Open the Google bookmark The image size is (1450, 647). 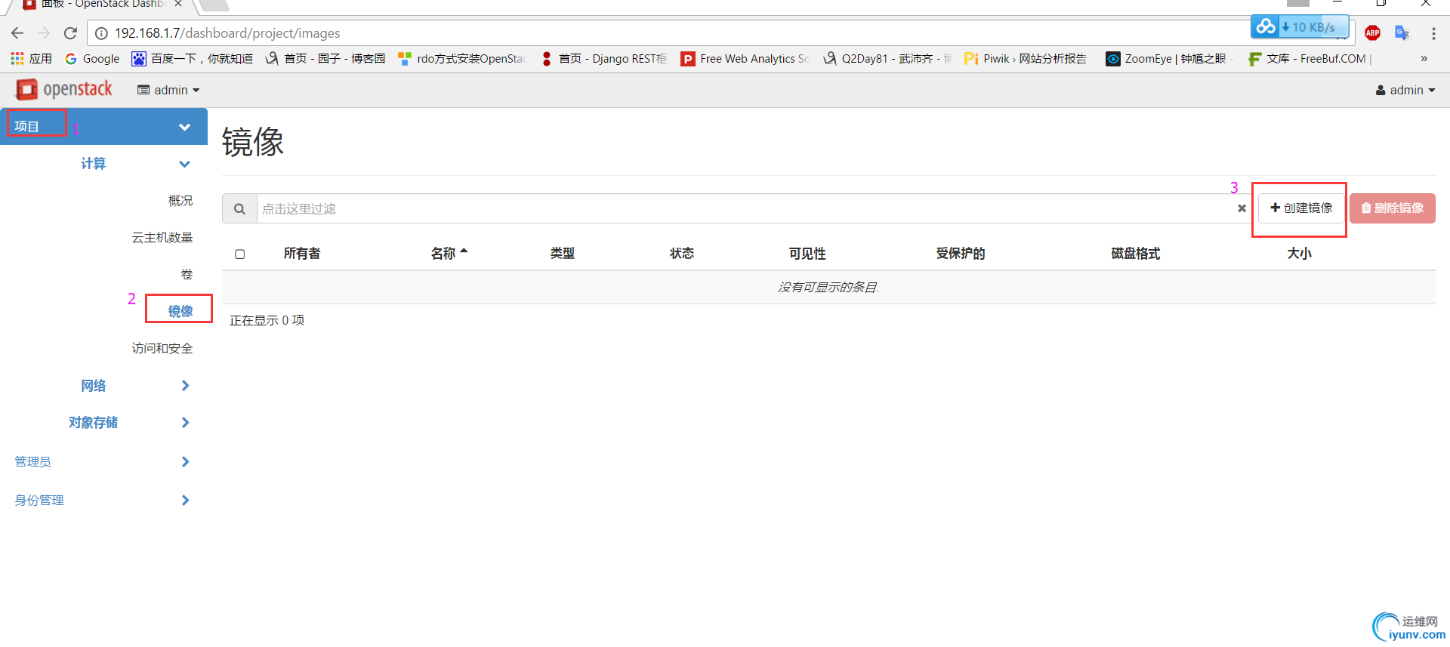(x=92, y=59)
